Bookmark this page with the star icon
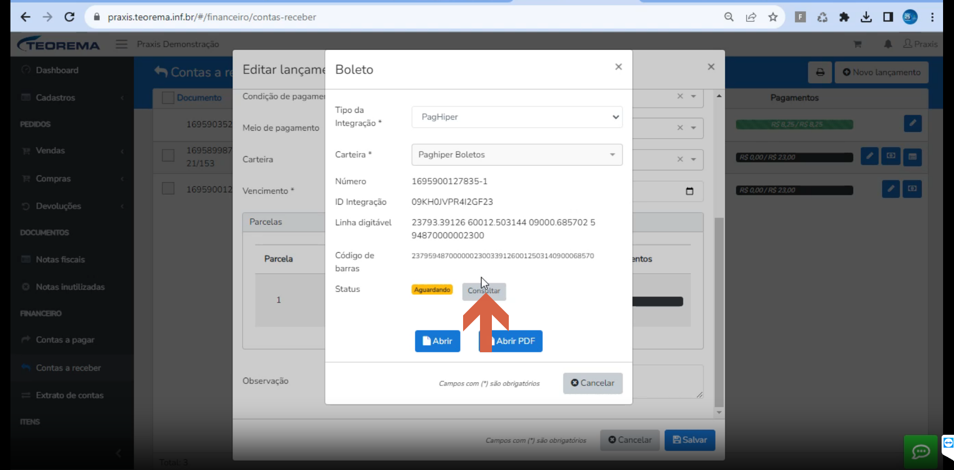The width and height of the screenshot is (954, 470). 773,17
